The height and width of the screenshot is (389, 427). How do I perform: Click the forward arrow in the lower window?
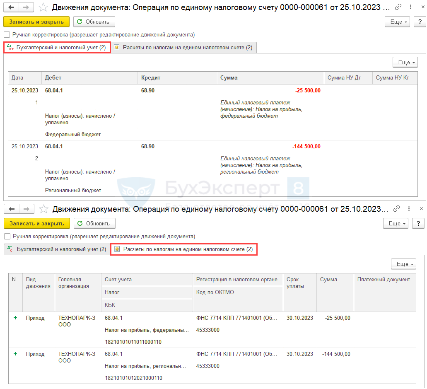[26, 209]
